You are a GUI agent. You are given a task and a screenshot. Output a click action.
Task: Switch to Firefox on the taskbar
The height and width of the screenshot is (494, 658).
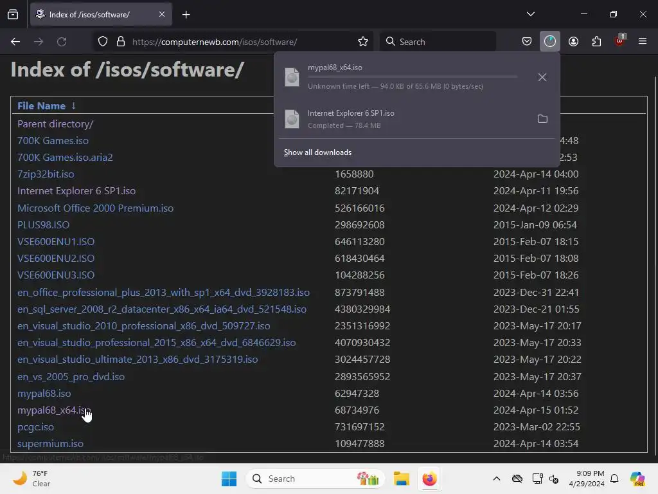(429, 479)
